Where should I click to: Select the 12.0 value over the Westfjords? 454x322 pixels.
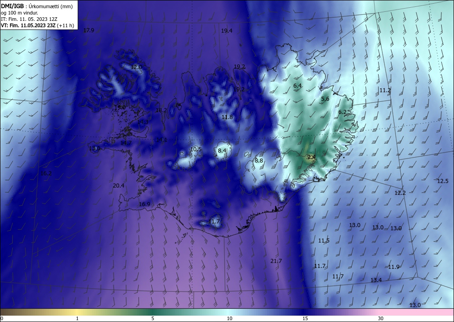click(x=136, y=67)
